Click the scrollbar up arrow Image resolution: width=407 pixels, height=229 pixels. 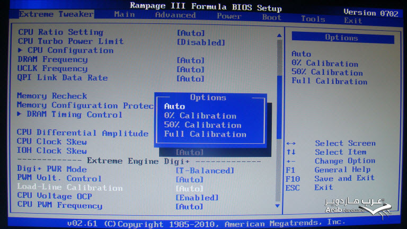[x=279, y=35]
